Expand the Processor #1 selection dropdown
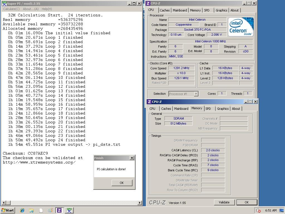This screenshot has width=285, height=214. click(x=196, y=94)
